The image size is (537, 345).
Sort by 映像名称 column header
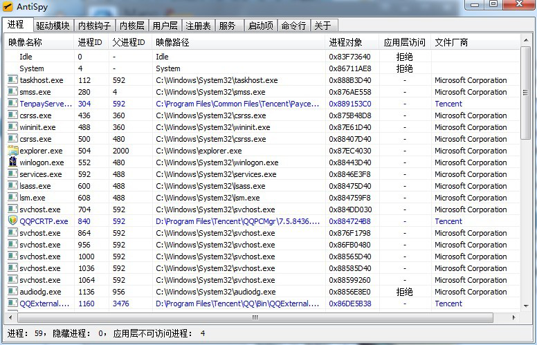point(26,42)
